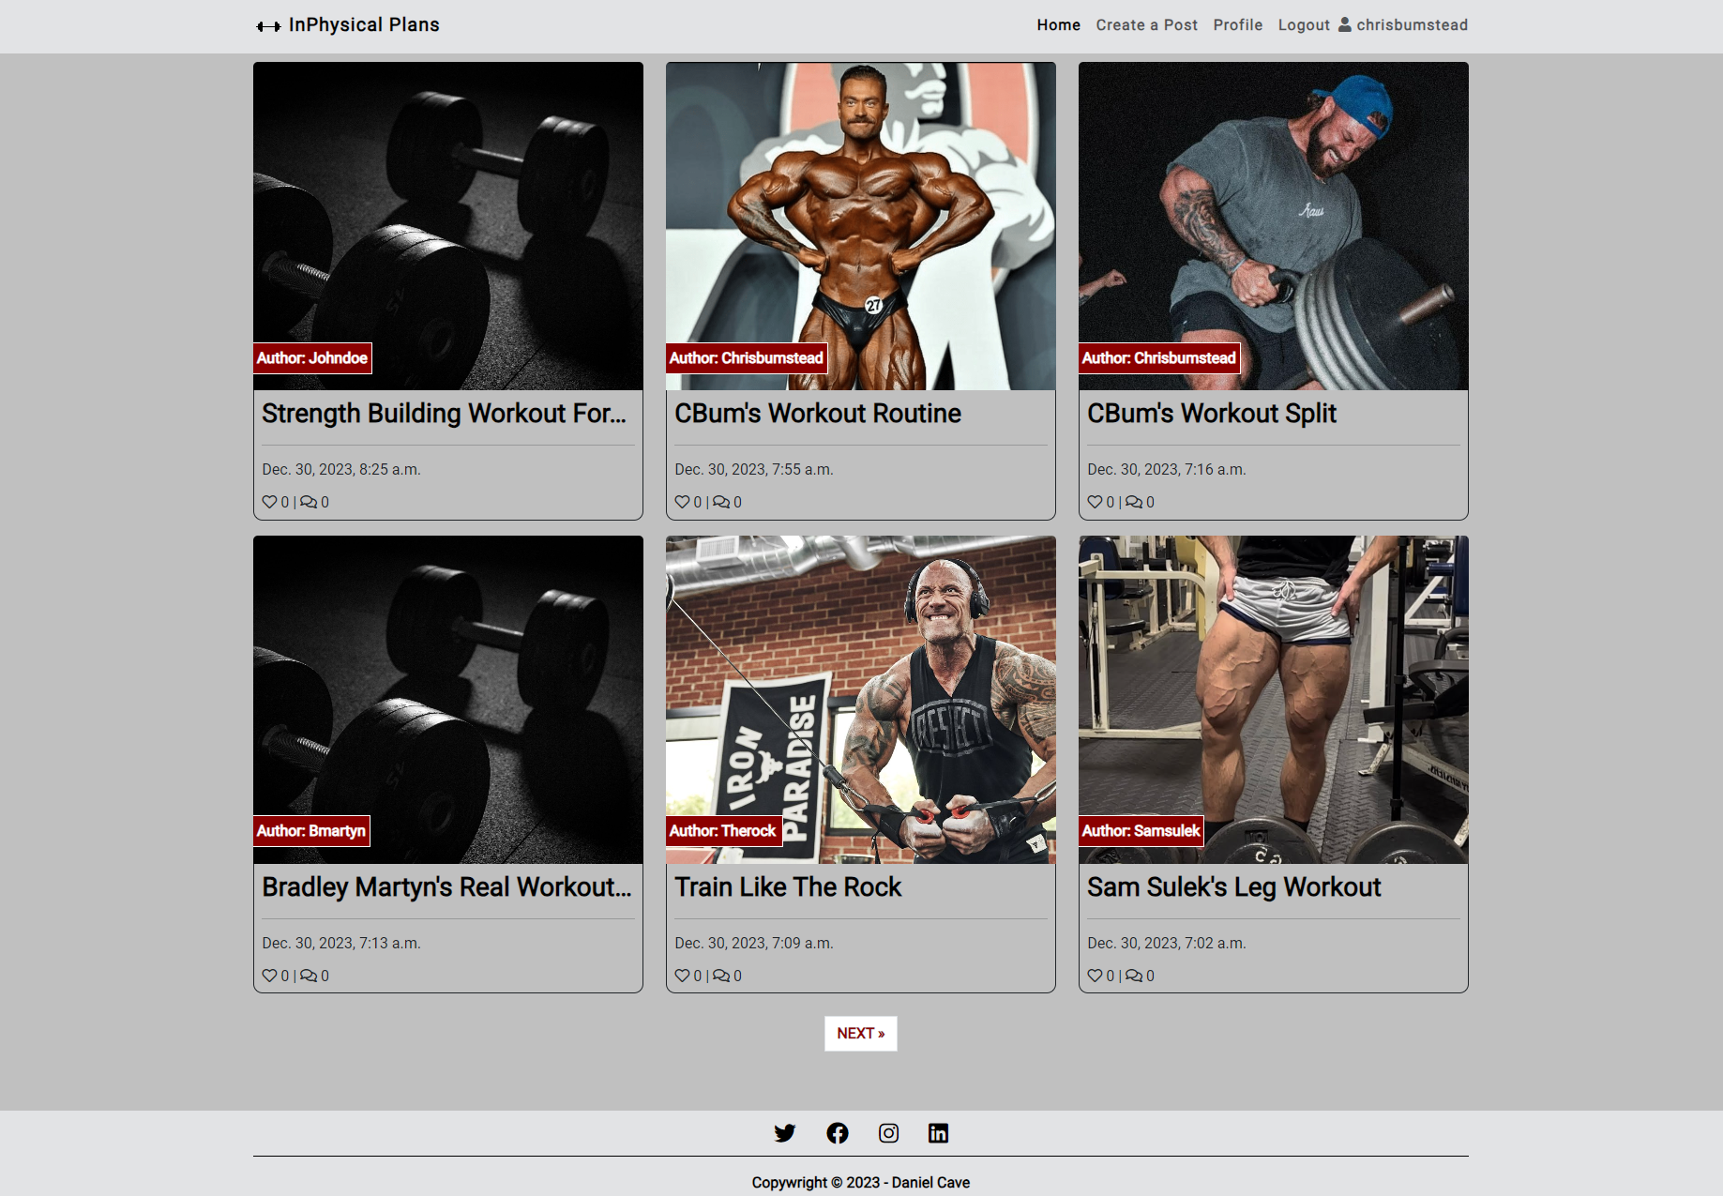Click comment icon on Strength Building Workout post
Image resolution: width=1723 pixels, height=1196 pixels.
(x=309, y=502)
